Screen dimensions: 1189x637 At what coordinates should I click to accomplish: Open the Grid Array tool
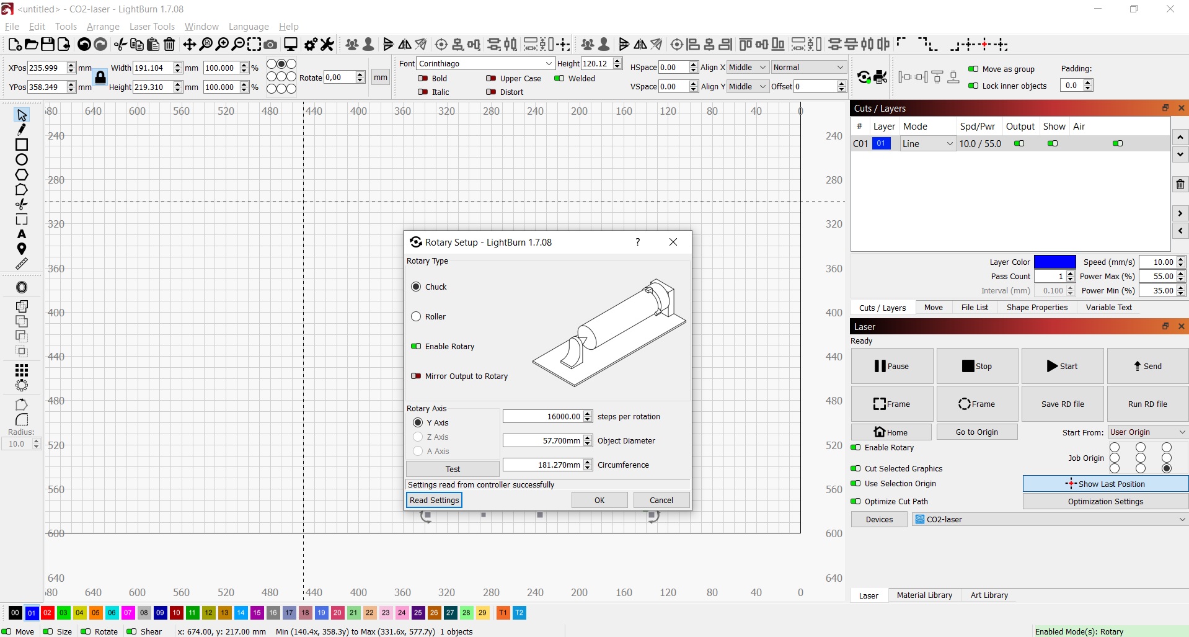(x=22, y=371)
